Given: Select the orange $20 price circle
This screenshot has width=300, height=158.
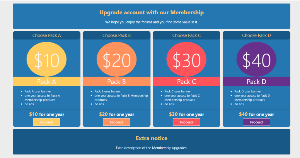Looking at the screenshot, I should [x=117, y=59].
